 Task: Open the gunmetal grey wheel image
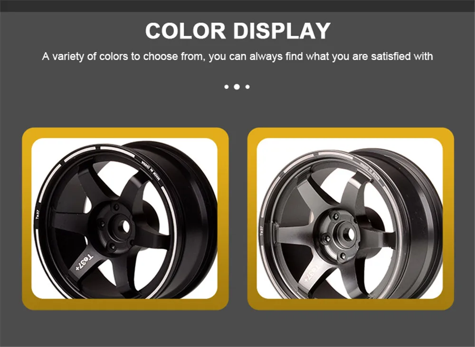350,218
